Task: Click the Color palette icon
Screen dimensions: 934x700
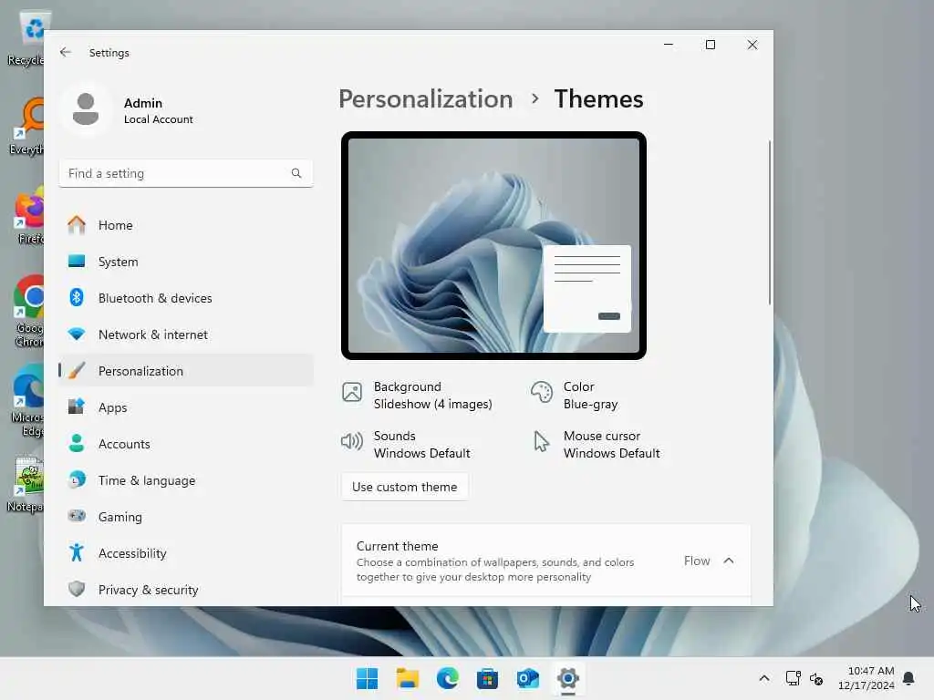Action: click(542, 392)
